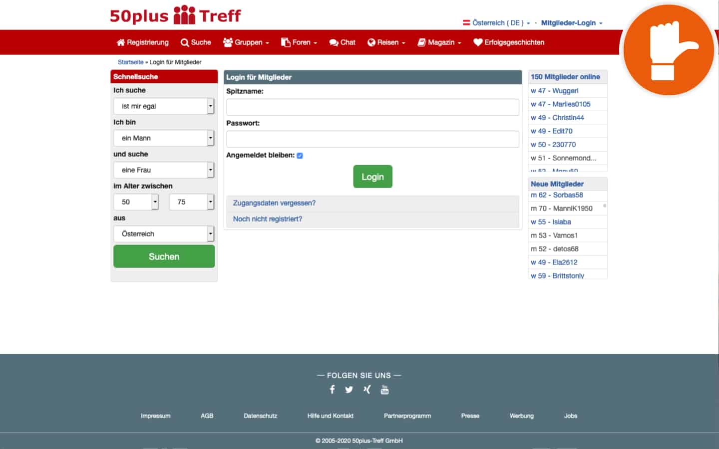Click the Austrian flag icon
The width and height of the screenshot is (719, 449).
click(x=466, y=22)
